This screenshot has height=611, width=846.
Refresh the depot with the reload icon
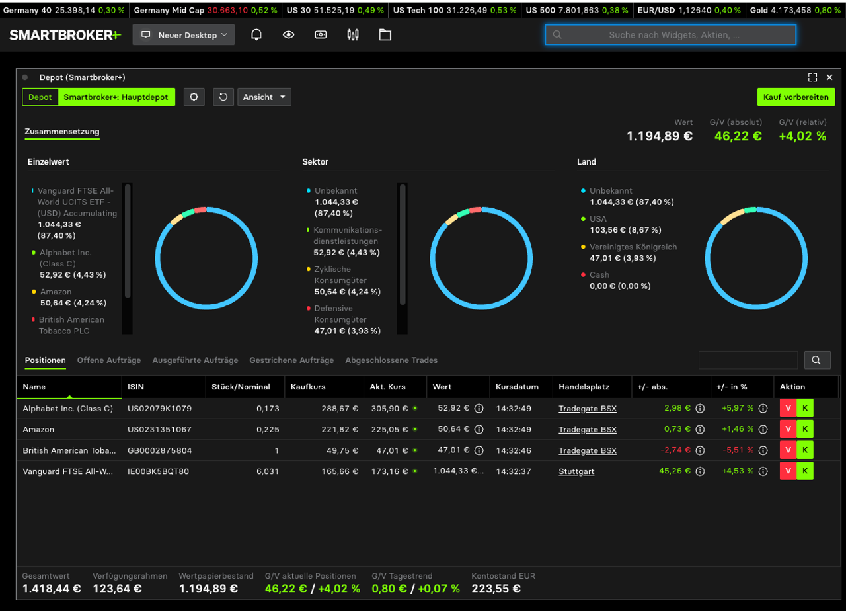[223, 97]
